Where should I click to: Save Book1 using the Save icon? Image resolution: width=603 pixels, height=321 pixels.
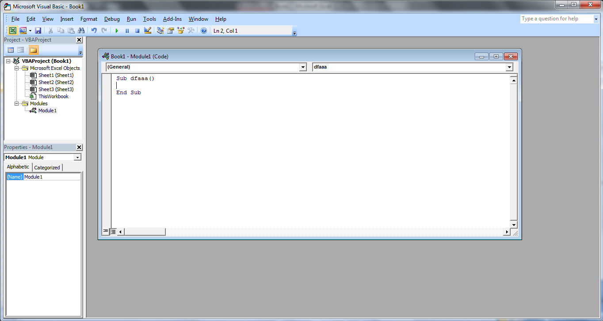pyautogui.click(x=38, y=30)
